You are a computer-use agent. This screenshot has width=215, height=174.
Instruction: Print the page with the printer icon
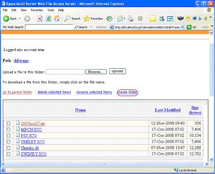tap(131, 19)
